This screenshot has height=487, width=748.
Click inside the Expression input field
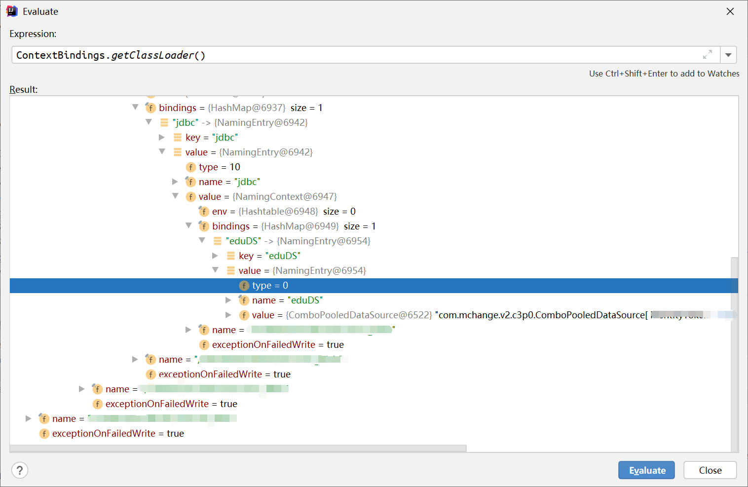point(345,55)
